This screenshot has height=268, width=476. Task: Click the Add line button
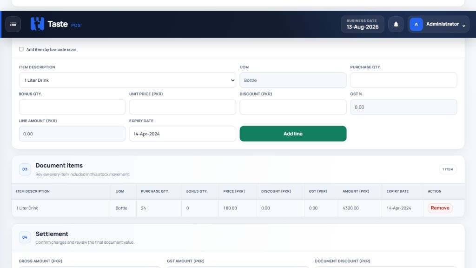293,134
